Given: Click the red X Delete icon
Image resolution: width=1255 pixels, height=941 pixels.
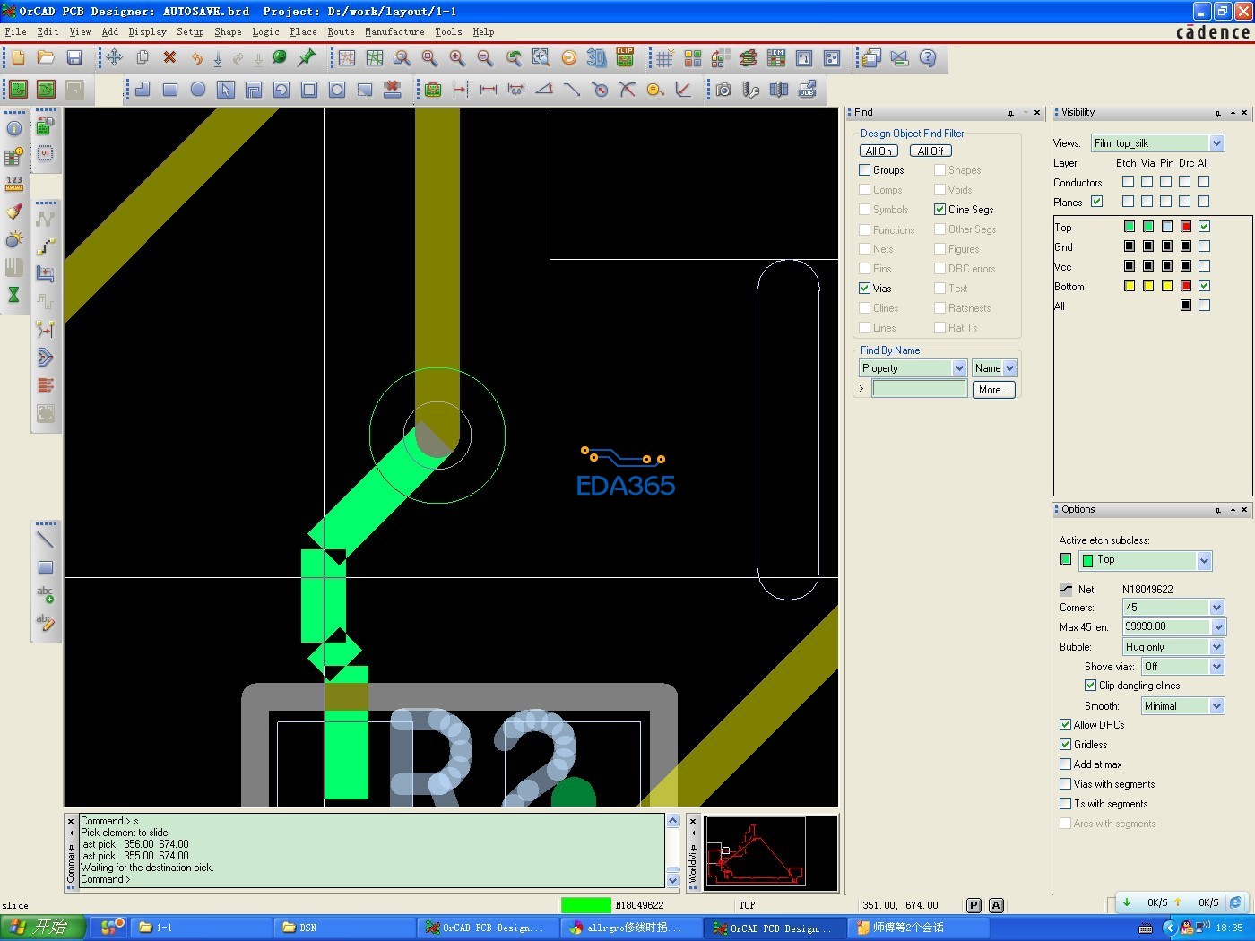Looking at the screenshot, I should tap(169, 58).
